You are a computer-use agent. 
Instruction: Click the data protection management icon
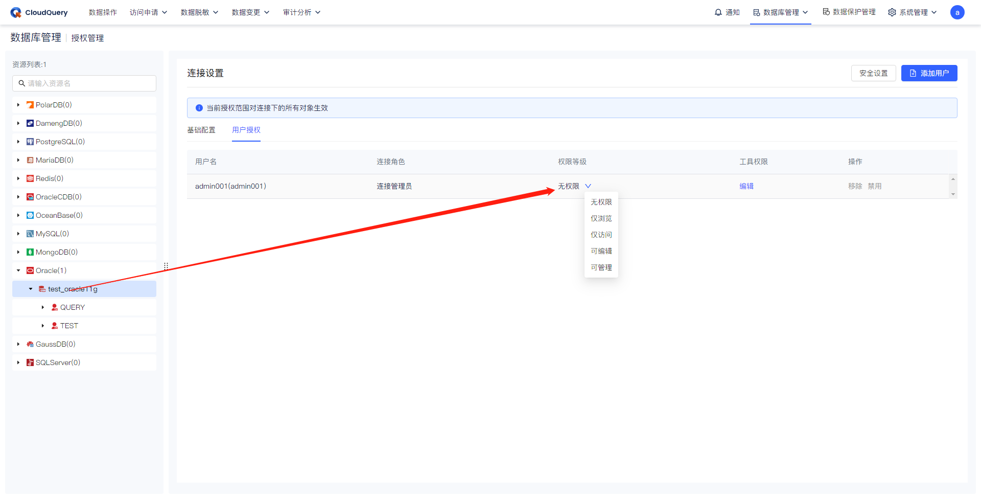tap(826, 12)
